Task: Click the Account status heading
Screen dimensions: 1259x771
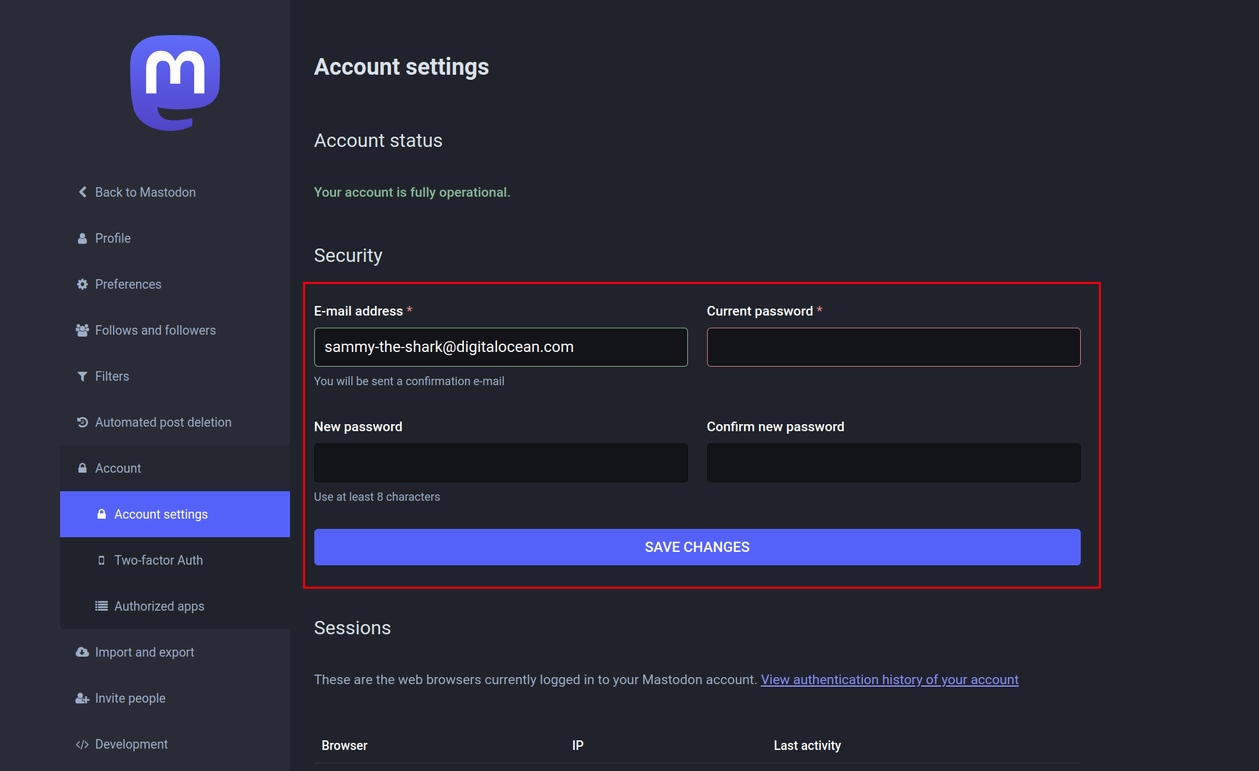Action: (378, 141)
